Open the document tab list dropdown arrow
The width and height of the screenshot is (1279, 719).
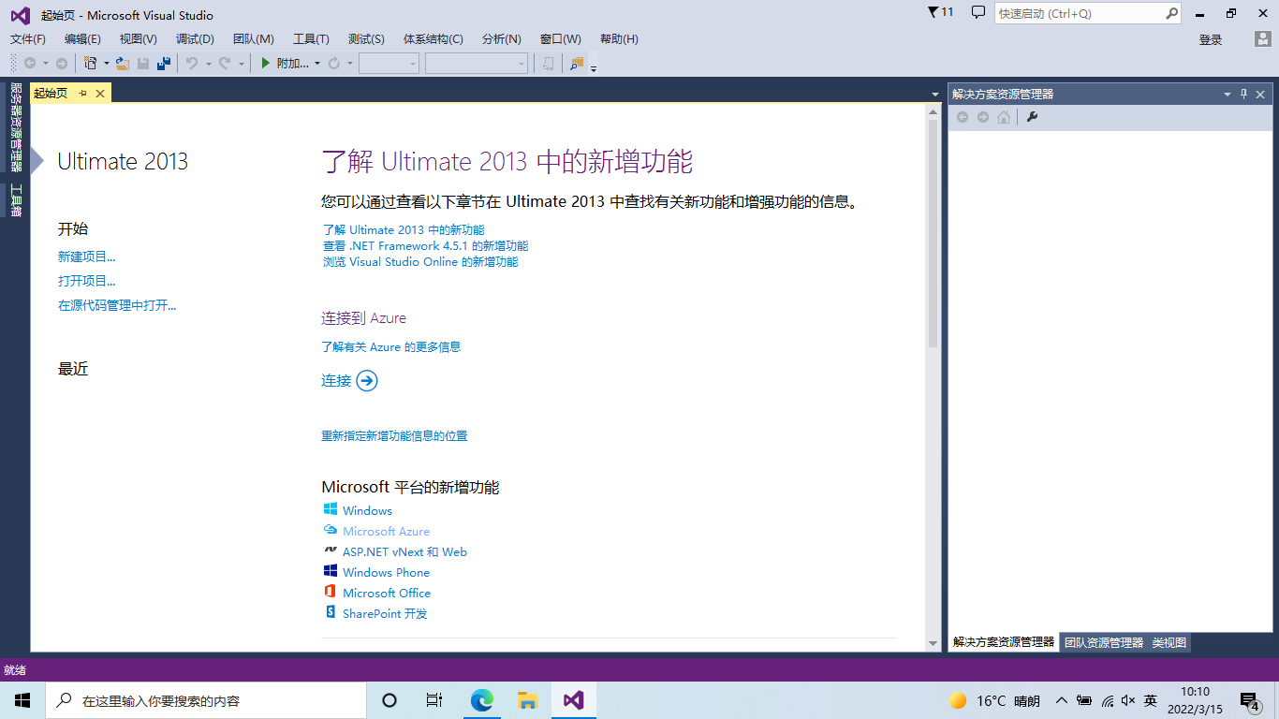(x=935, y=95)
